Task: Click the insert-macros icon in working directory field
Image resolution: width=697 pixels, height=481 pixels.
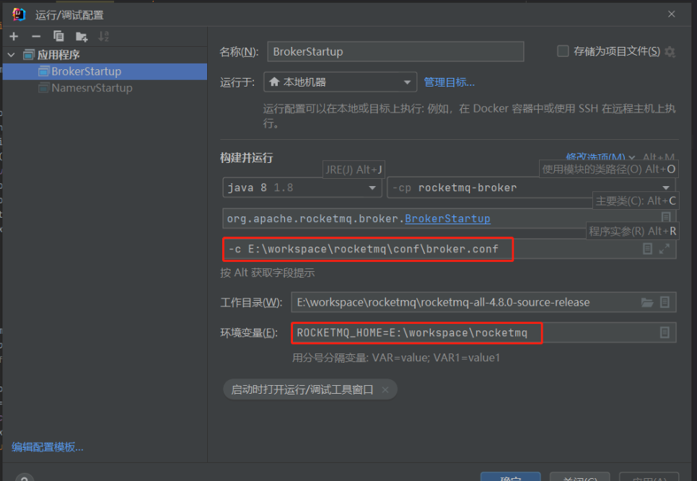Action: pos(665,302)
